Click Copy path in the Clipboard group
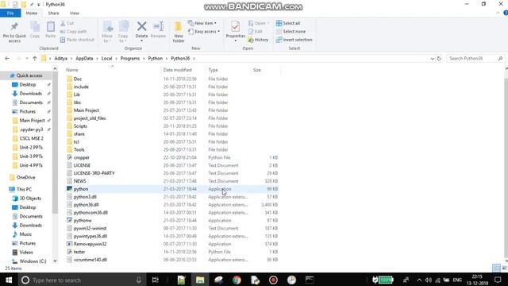Screen dimensions: 508x286 (74, 32)
